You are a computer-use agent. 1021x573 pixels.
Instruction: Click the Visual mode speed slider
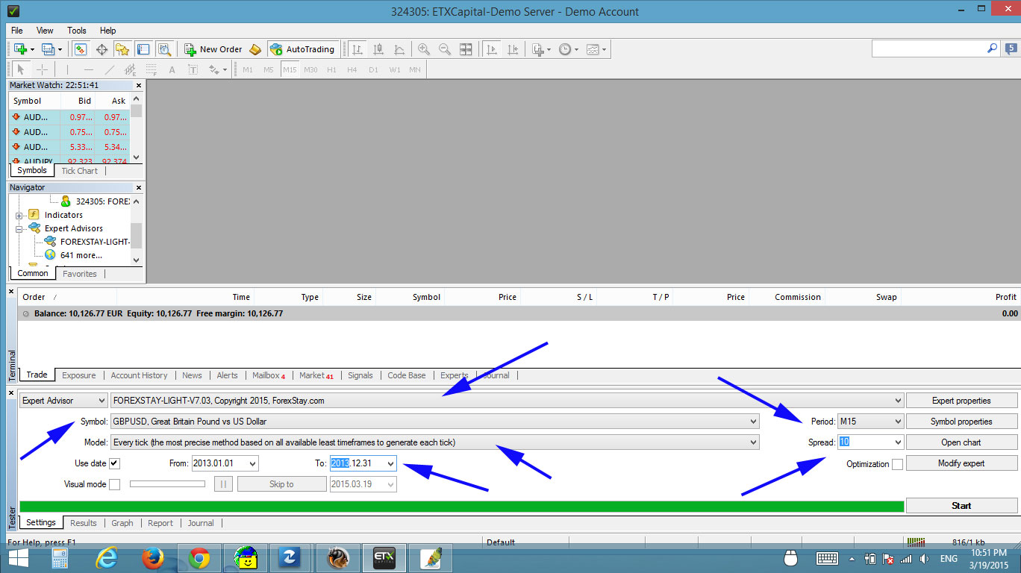[167, 484]
